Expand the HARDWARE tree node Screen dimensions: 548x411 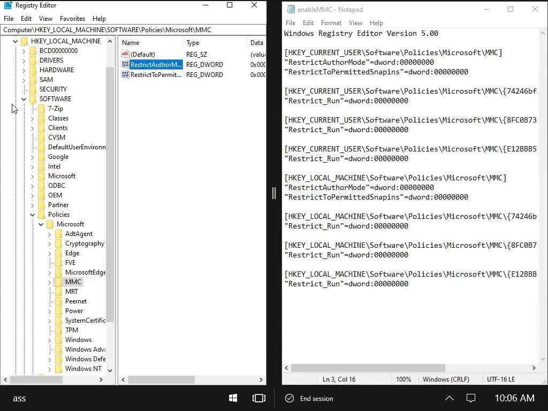coord(24,70)
